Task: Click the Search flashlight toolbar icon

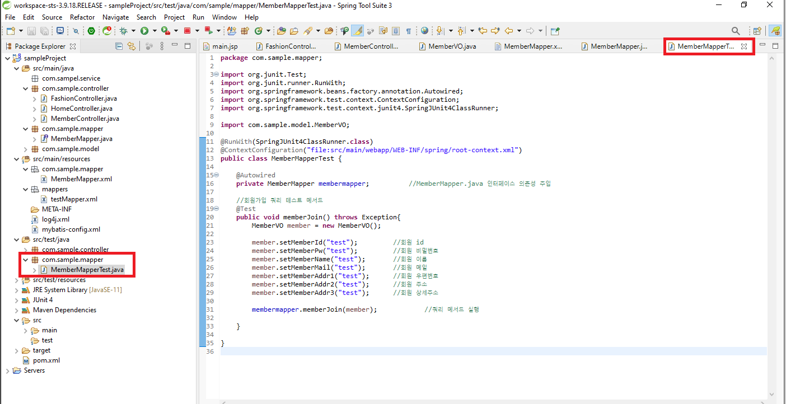Action: pyautogui.click(x=308, y=31)
